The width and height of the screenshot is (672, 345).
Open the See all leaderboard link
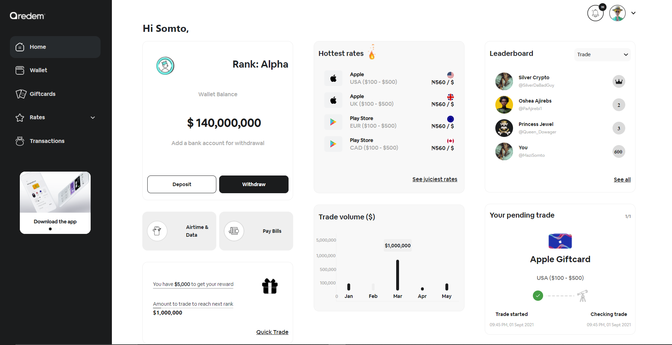(622, 179)
